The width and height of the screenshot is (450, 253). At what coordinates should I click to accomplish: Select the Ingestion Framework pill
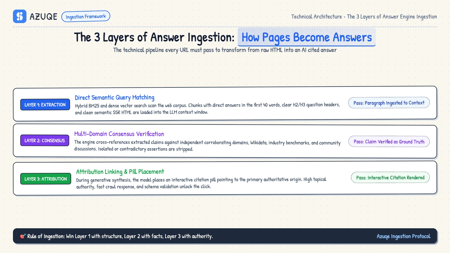(x=86, y=16)
